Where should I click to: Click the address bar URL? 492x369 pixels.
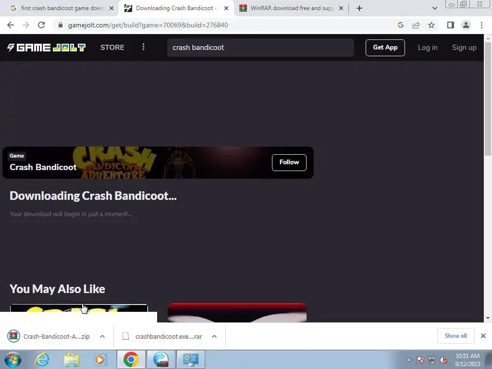(148, 25)
